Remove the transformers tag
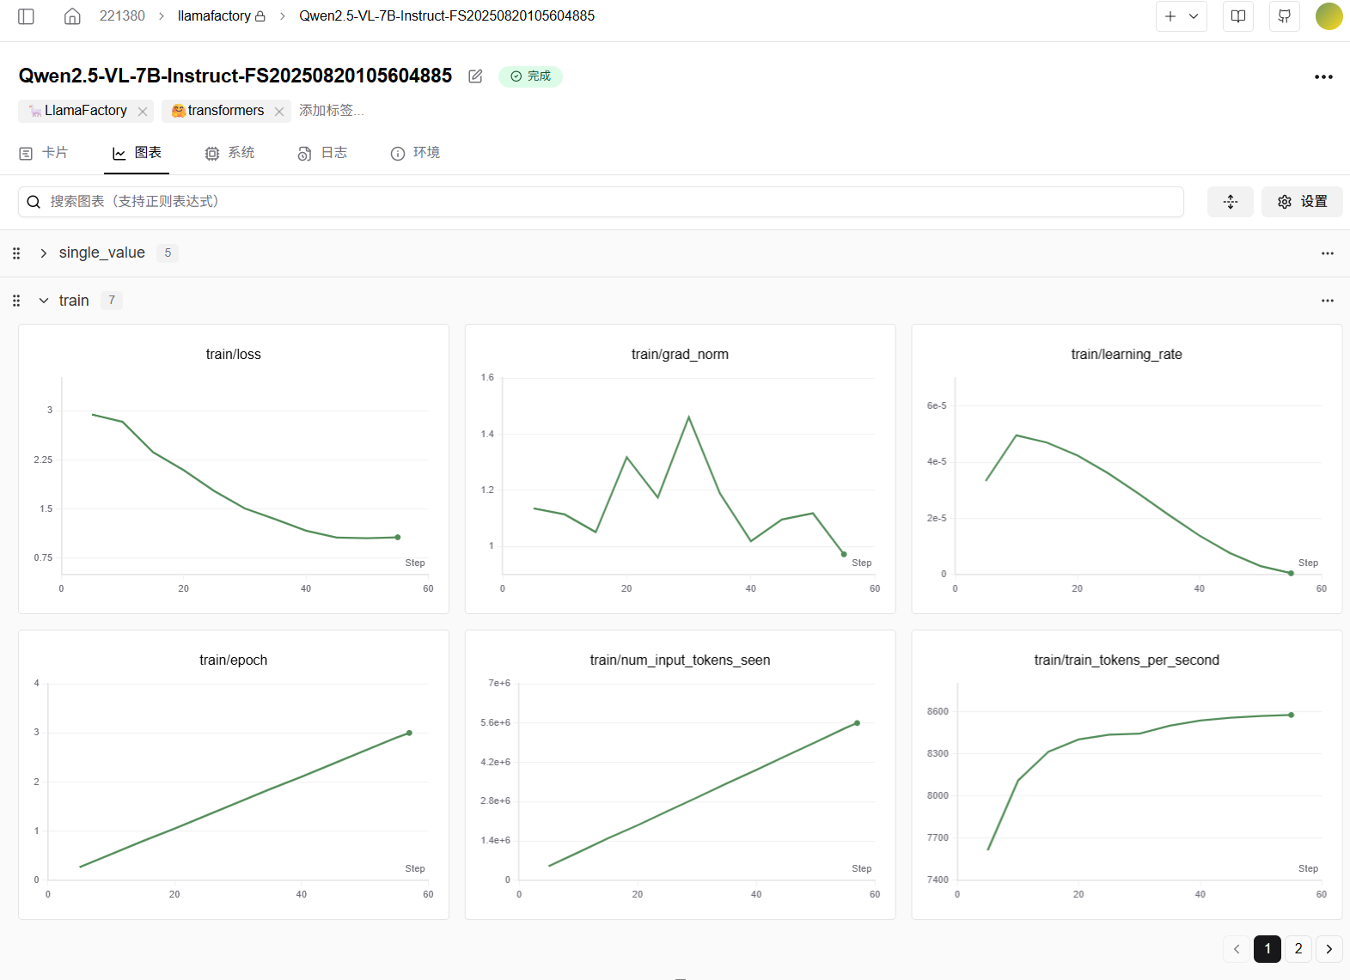 tap(279, 112)
